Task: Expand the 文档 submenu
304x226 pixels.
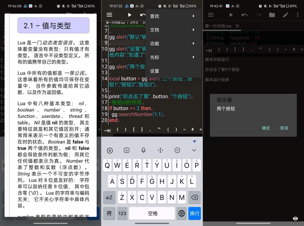Action: (x=154, y=30)
